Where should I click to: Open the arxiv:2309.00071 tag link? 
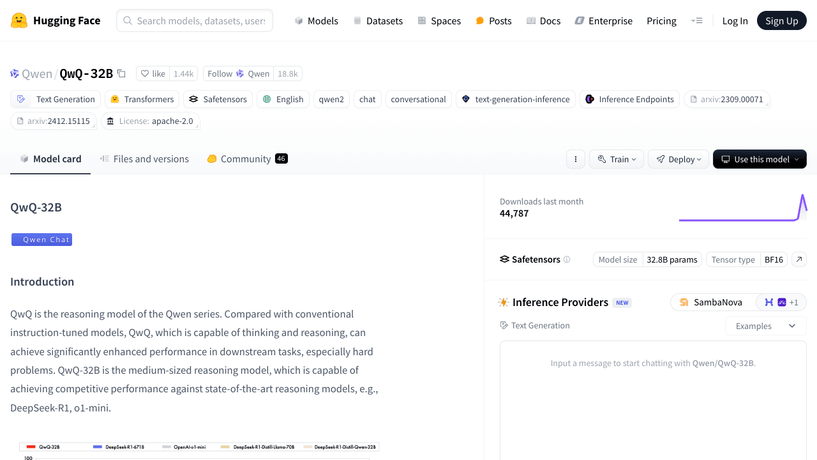pos(726,99)
